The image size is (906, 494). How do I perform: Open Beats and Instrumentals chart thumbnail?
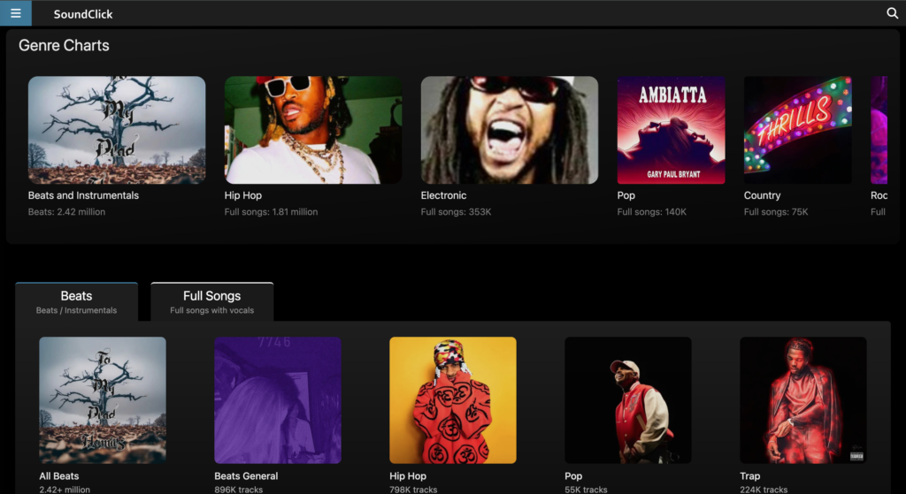[117, 130]
